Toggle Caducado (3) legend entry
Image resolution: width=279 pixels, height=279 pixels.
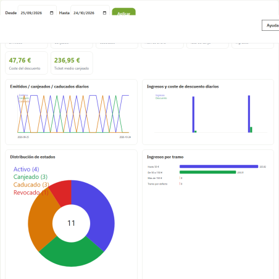(x=31, y=185)
